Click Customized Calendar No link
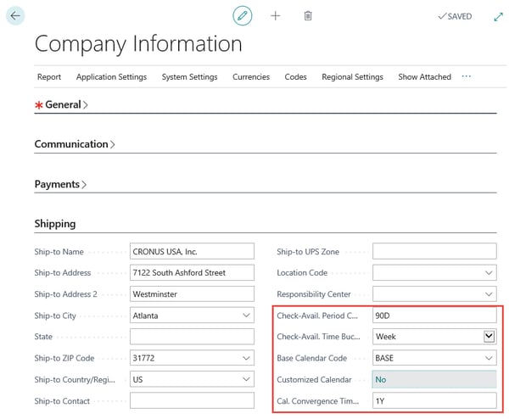Screen dimensions: 509x419 pos(380,379)
